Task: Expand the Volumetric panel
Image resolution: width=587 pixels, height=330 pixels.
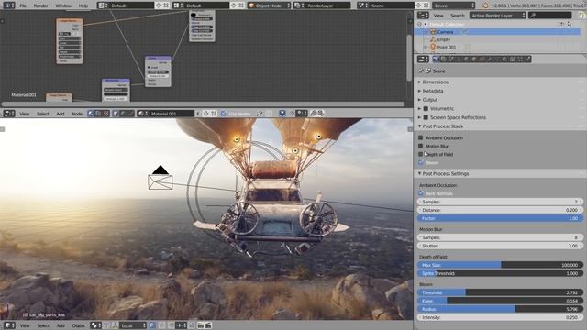Action: click(441, 108)
